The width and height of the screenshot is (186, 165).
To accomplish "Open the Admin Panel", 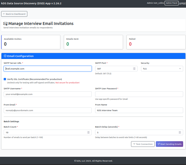I will pyautogui.click(x=171, y=3).
